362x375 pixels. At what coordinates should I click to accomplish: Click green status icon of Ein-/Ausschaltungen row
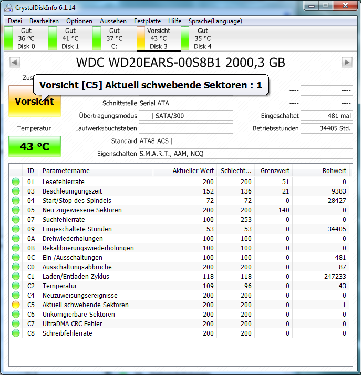[x=16, y=257]
